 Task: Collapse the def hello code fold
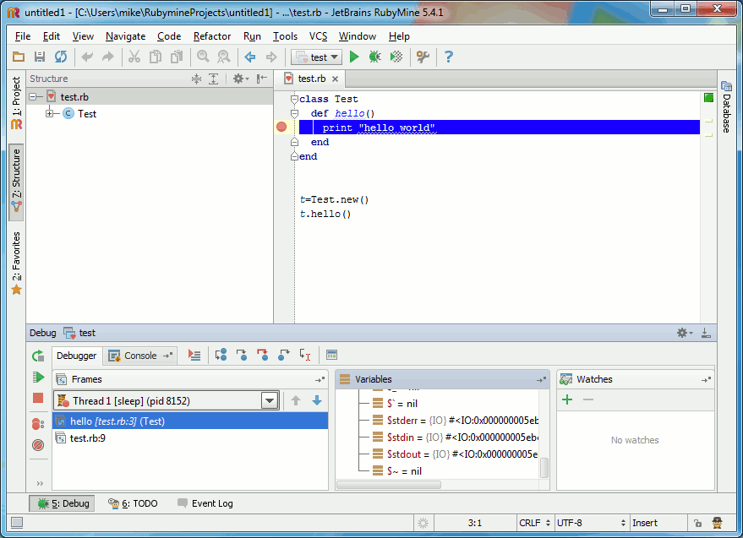[x=294, y=114]
